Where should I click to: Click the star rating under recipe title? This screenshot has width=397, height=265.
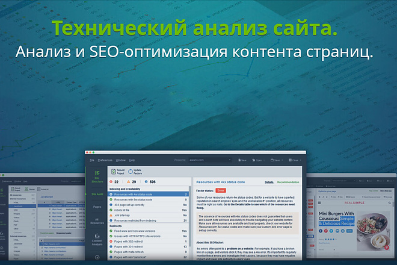pyautogui.click(x=330, y=239)
